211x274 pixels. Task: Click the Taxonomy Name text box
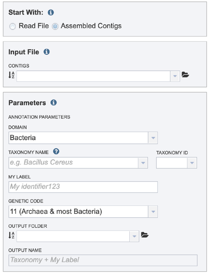pyautogui.click(x=73, y=163)
